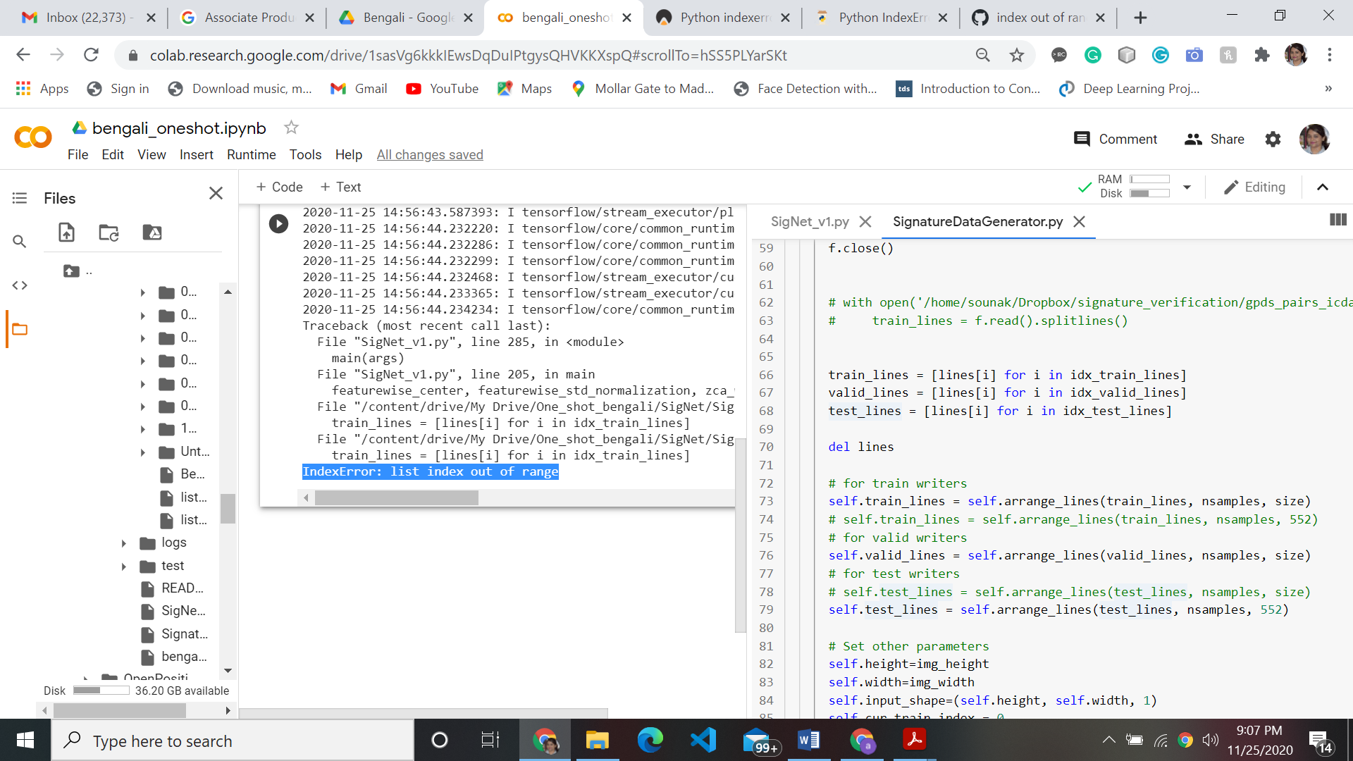Open the RAM Disk resource dropdown
This screenshot has width=1353, height=761.
point(1187,187)
